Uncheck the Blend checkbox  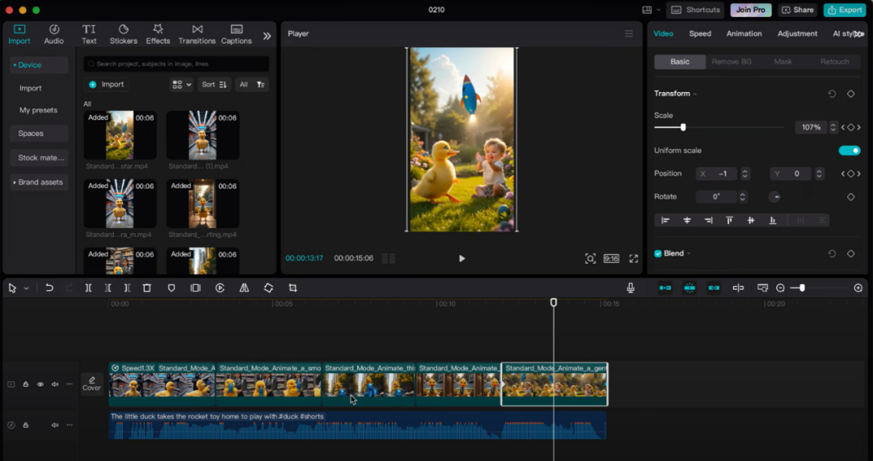[x=658, y=254]
